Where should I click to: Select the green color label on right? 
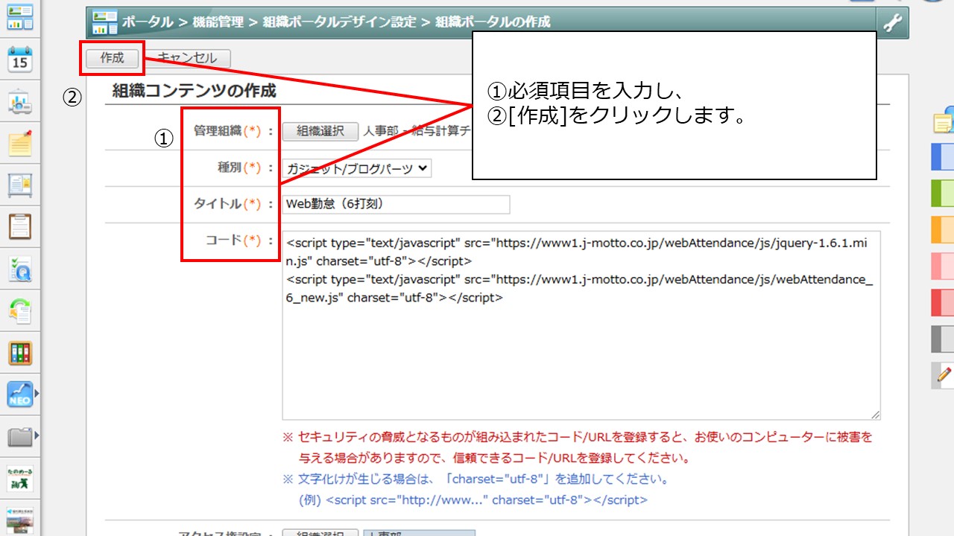tap(943, 193)
